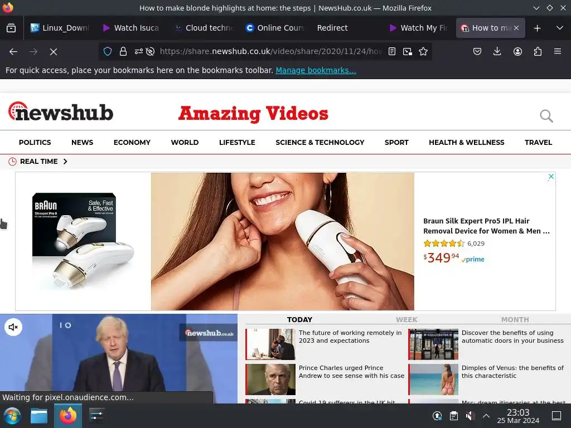The image size is (571, 428).
Task: Open the Firefox hamburger menu
Action: click(x=558, y=51)
